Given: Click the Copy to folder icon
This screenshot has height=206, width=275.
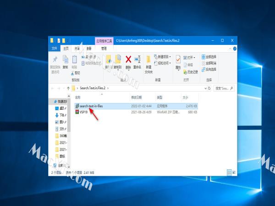Looking at the screenshot, I should [118, 59].
